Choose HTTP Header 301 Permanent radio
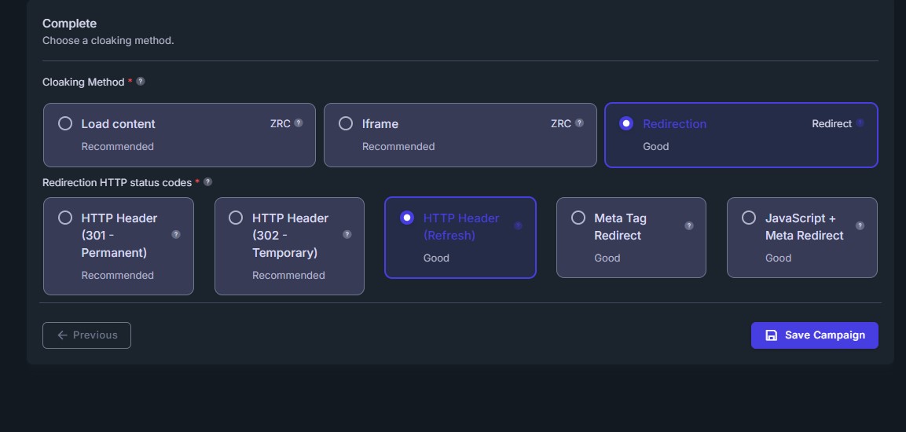This screenshot has height=432, width=906. point(65,218)
